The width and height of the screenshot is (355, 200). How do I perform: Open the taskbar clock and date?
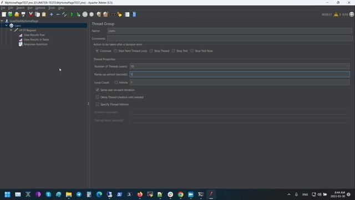tap(338, 194)
